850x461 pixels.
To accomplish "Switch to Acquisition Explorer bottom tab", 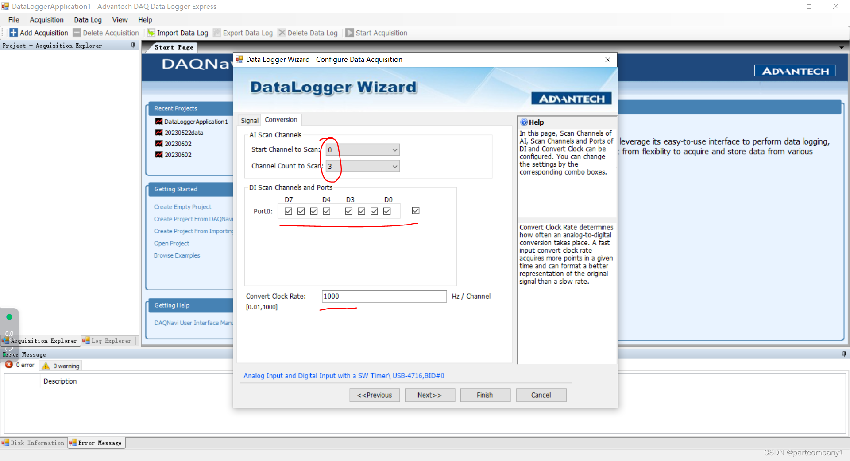I will point(40,341).
